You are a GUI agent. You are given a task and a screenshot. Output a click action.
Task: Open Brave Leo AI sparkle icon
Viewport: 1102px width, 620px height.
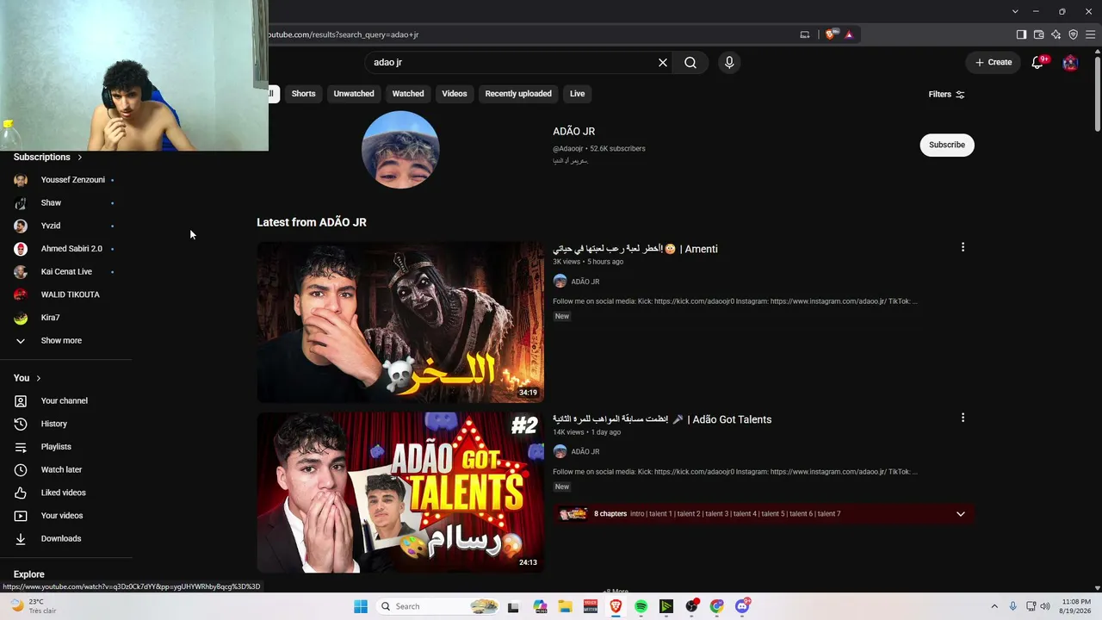[1056, 34]
